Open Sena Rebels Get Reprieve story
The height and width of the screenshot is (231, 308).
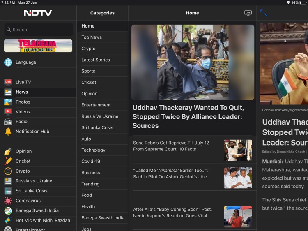click(x=171, y=146)
